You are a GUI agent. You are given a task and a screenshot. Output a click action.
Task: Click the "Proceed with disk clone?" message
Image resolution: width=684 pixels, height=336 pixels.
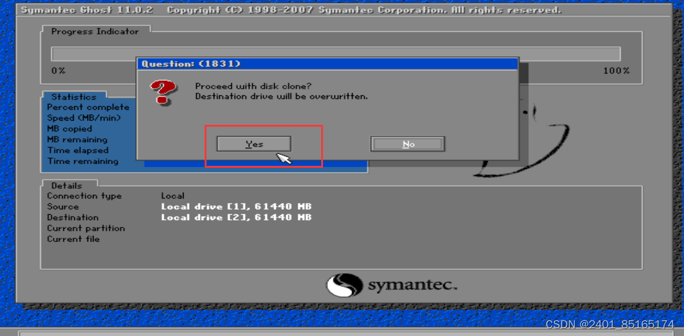tap(254, 86)
